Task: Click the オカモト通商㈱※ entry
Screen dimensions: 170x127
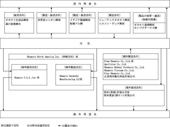Action: click(x=144, y=25)
